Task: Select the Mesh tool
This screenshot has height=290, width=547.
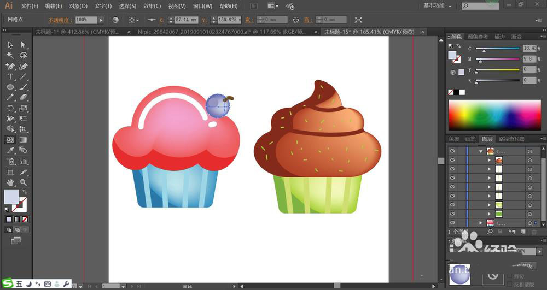Action: (x=10, y=140)
